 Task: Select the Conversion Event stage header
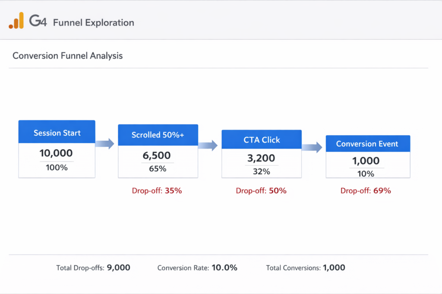click(x=368, y=144)
